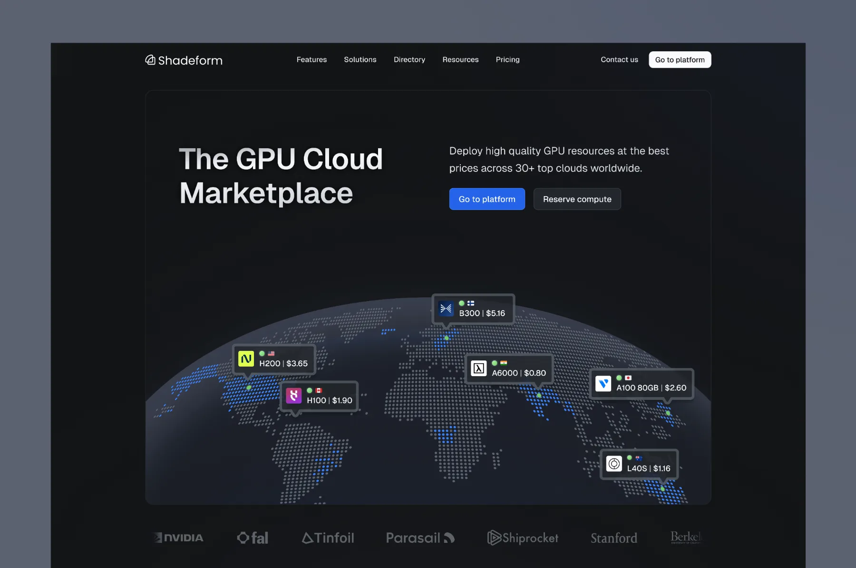
Task: Click the Nebius logo on H200 card
Action: point(246,359)
